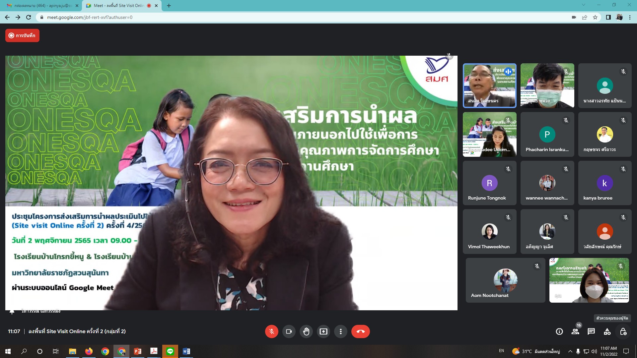Open the chat messages panel

coord(591,331)
